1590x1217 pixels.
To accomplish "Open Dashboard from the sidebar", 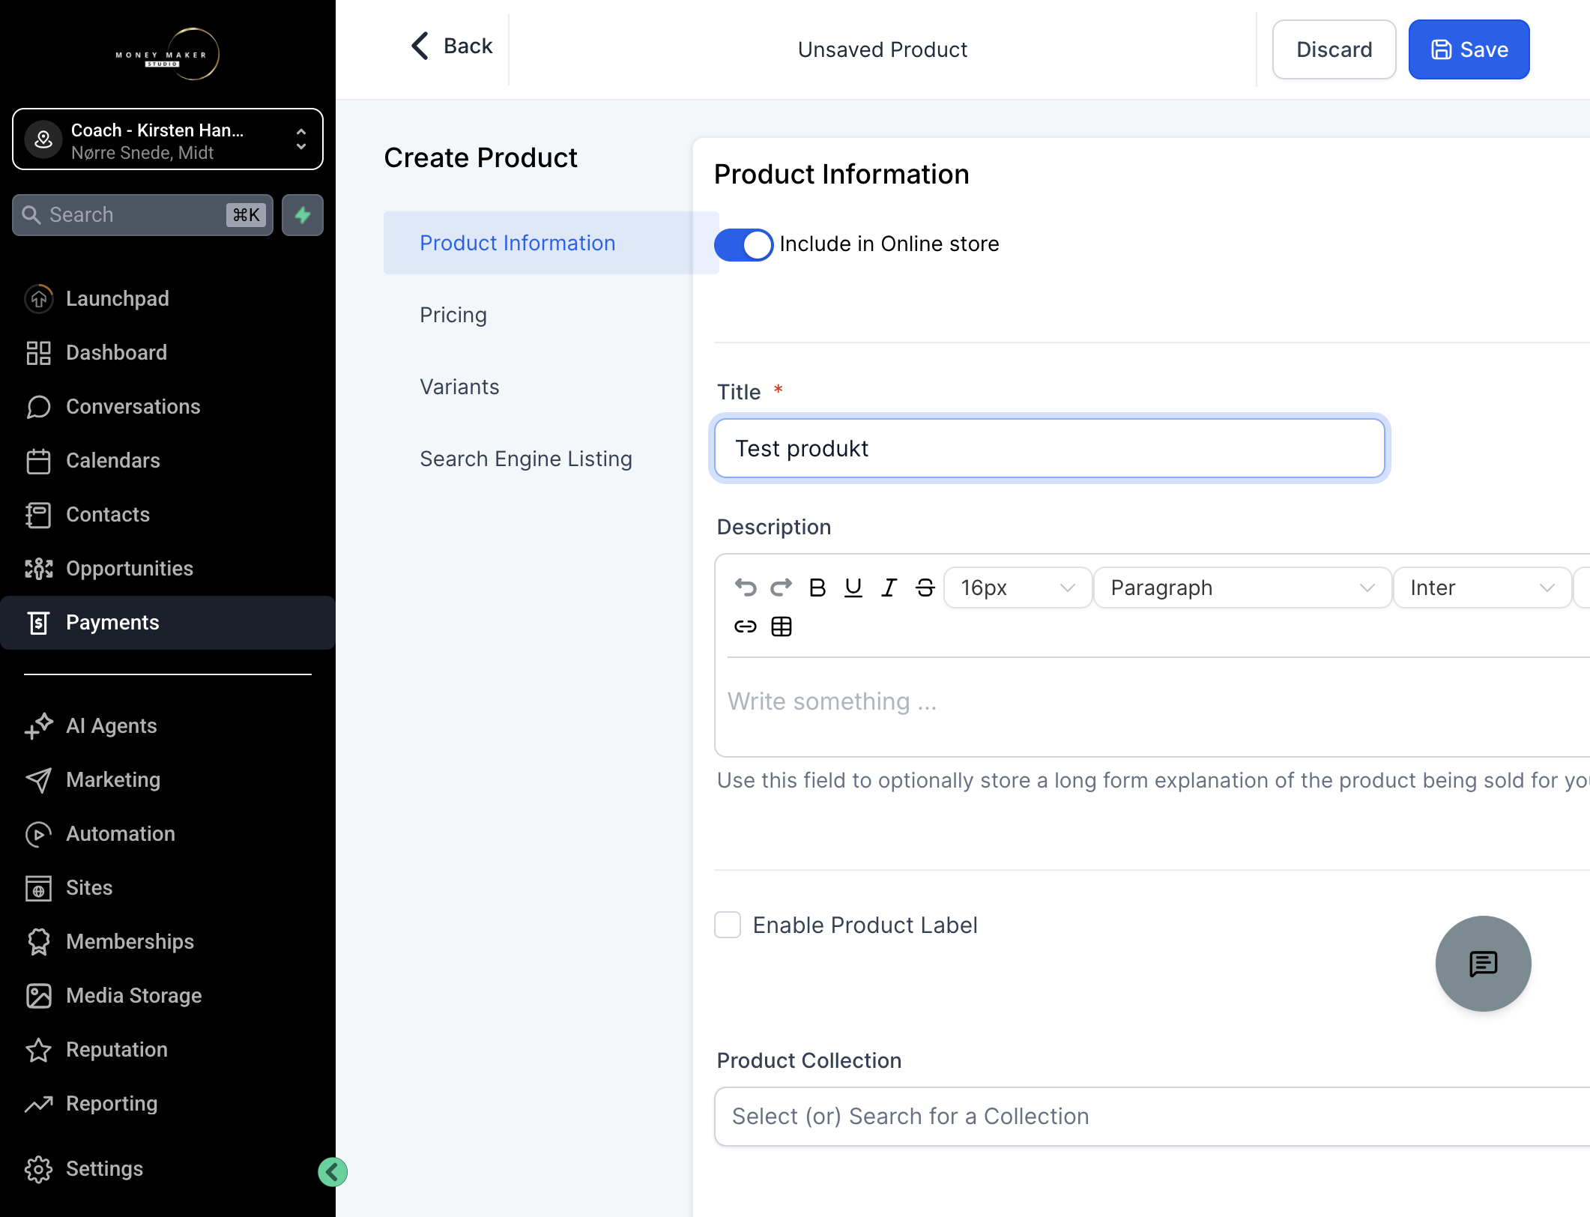I will tap(168, 353).
